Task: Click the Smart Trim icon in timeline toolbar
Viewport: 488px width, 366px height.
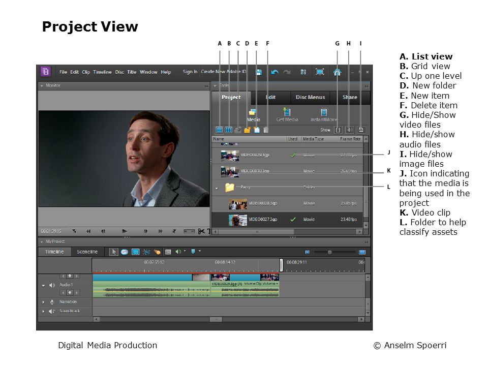Action: (146, 252)
